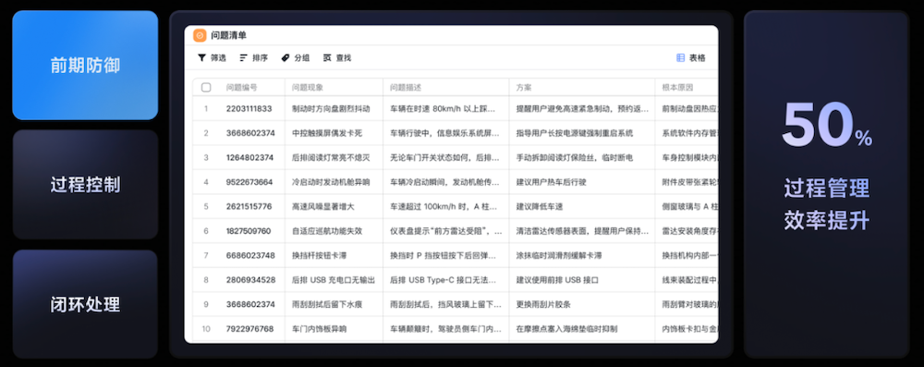Click cell 后排 USB 充电口无输出
Image resolution: width=924 pixels, height=367 pixels.
coord(334,280)
